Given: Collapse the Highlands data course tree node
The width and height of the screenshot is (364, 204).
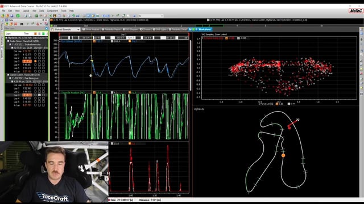Looking at the screenshot, I should click(x=6, y=38).
